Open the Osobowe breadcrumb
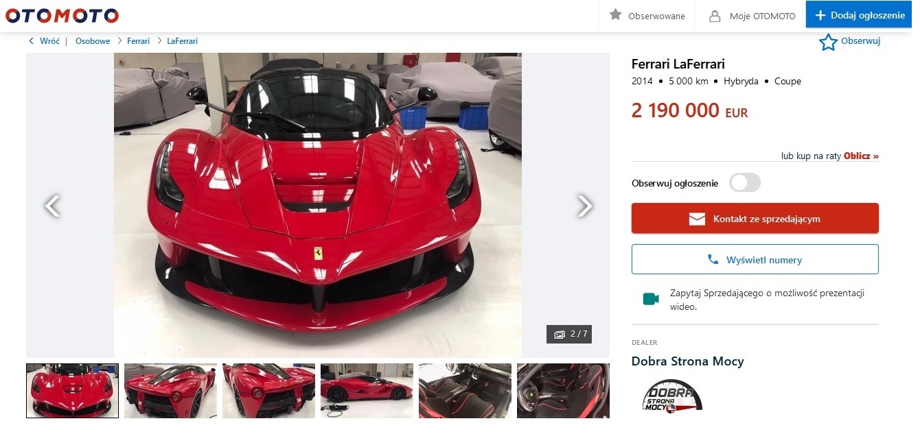This screenshot has width=920, height=445. click(x=93, y=41)
